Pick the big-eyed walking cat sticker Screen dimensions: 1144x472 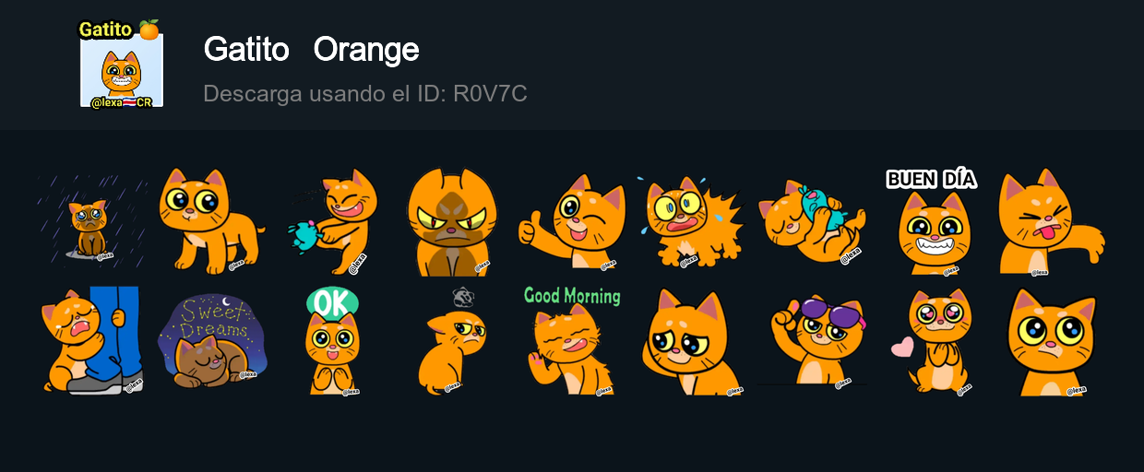pos(212,221)
